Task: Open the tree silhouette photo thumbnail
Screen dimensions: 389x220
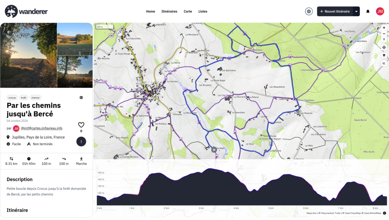Action: (x=75, y=72)
